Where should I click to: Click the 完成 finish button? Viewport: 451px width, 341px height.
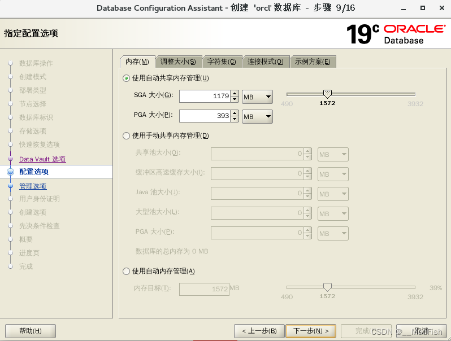coord(366,331)
